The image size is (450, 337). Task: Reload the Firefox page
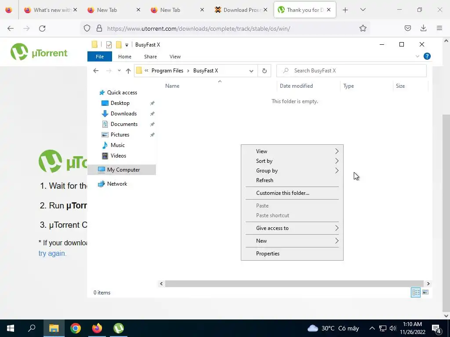tap(42, 29)
